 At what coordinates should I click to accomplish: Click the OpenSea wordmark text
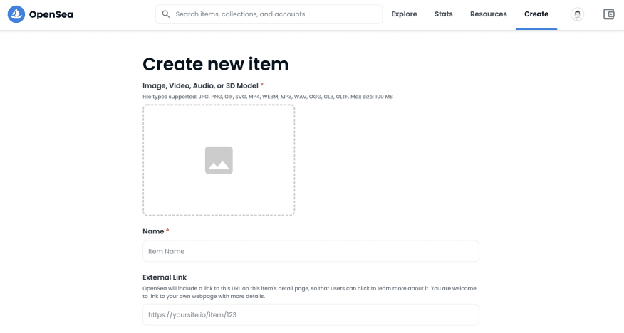[51, 15]
